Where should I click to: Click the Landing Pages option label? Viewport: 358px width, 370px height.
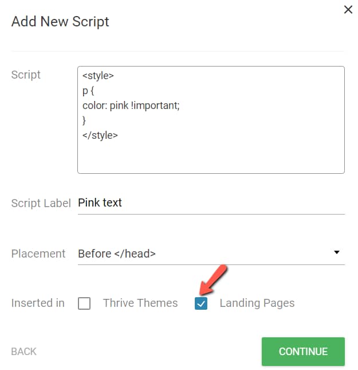click(x=257, y=303)
